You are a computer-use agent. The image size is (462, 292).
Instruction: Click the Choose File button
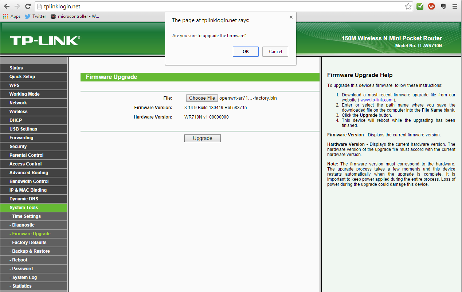202,98
